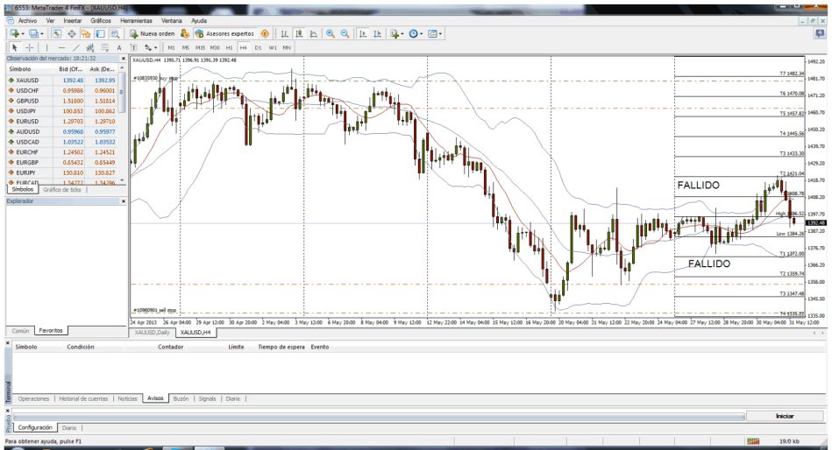Click the Nueva orden button
This screenshot has height=450, width=832.
pos(152,33)
